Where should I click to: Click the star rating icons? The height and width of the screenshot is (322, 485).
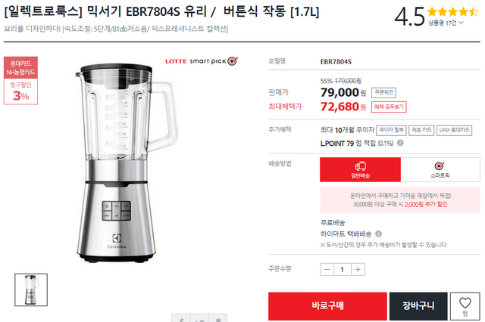pos(453,12)
